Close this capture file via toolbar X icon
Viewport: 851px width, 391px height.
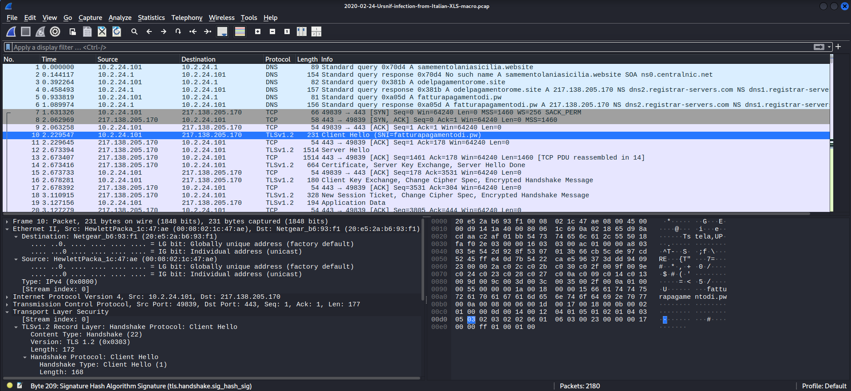coord(102,31)
